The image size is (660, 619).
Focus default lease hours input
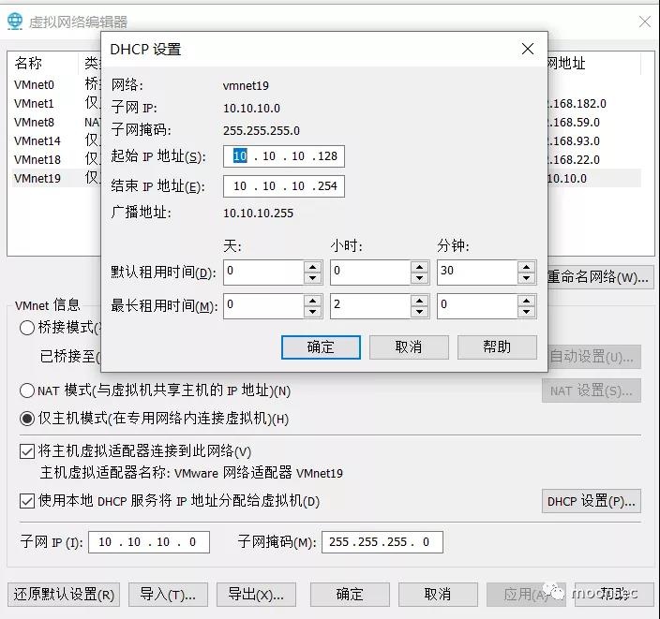coord(370,273)
